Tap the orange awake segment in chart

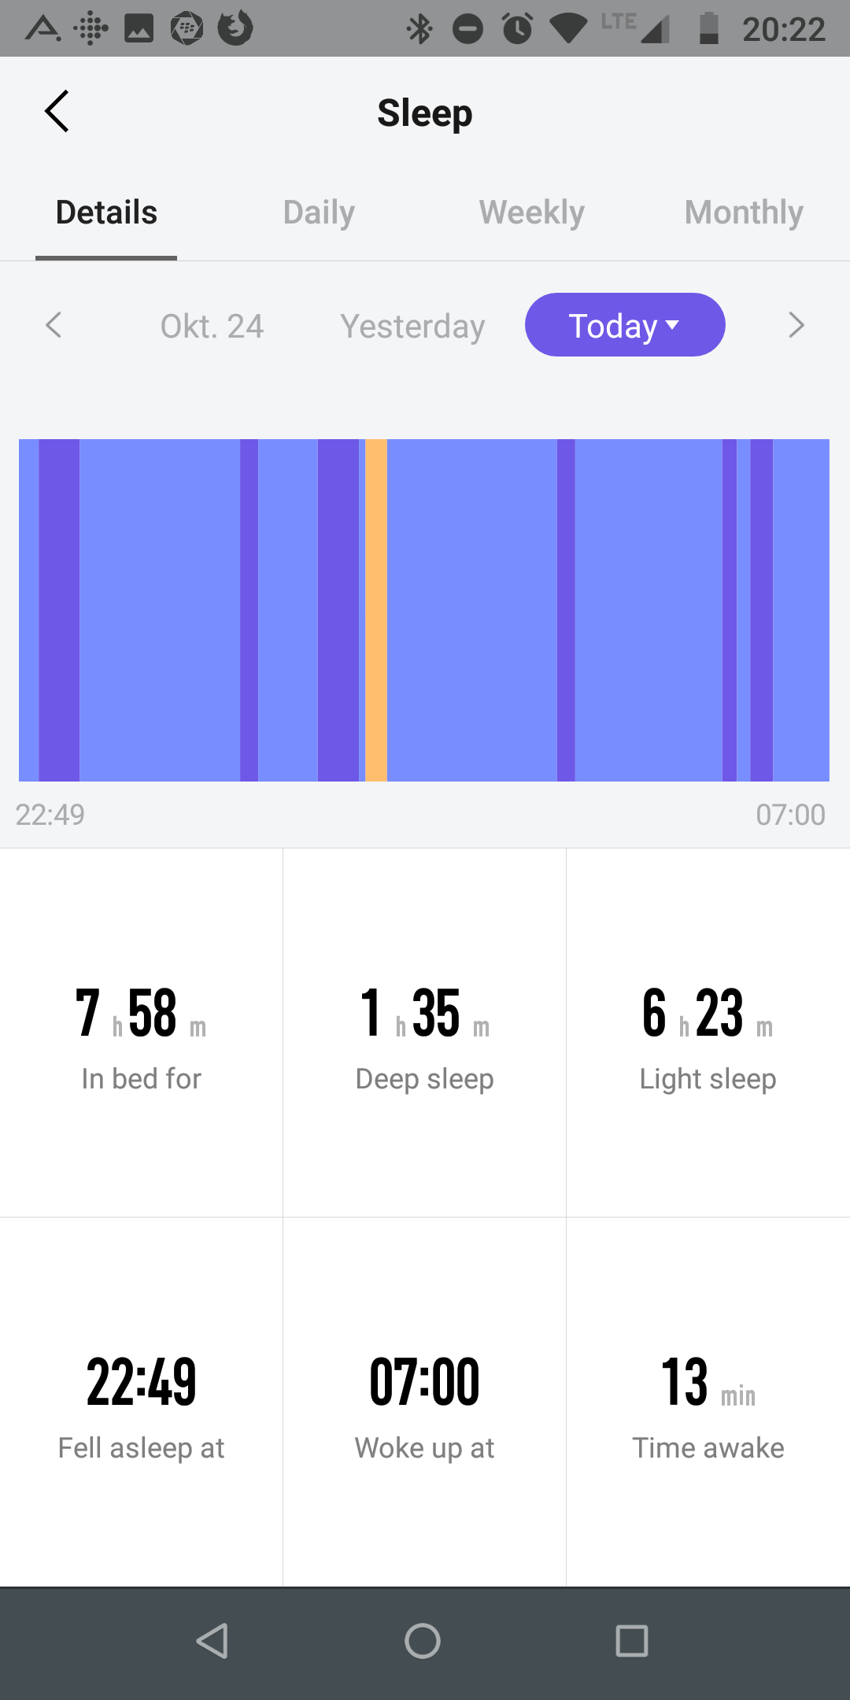[x=376, y=610]
